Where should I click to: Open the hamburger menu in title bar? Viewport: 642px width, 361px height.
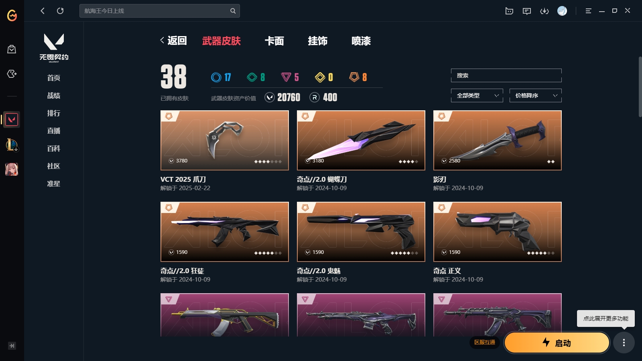pyautogui.click(x=588, y=11)
